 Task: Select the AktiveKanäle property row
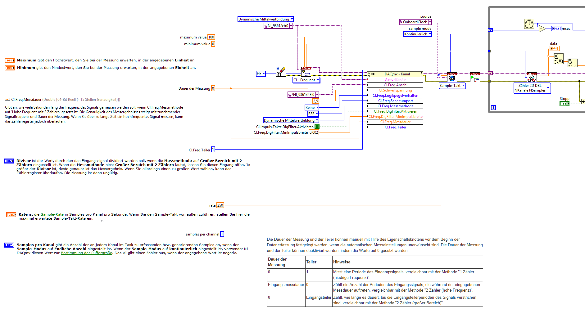(x=395, y=80)
